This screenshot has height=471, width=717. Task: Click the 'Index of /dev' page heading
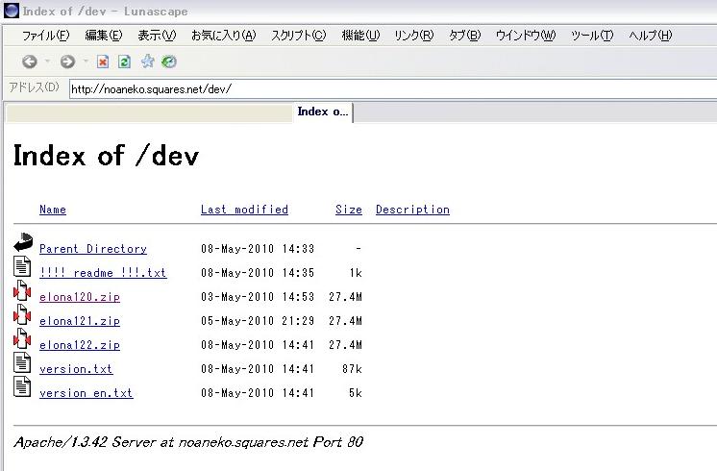click(106, 156)
